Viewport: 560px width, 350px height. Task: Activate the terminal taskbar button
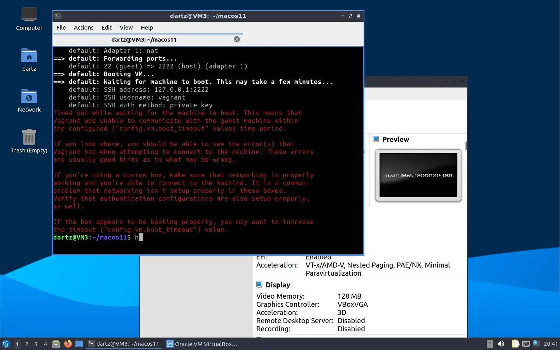pos(124,344)
